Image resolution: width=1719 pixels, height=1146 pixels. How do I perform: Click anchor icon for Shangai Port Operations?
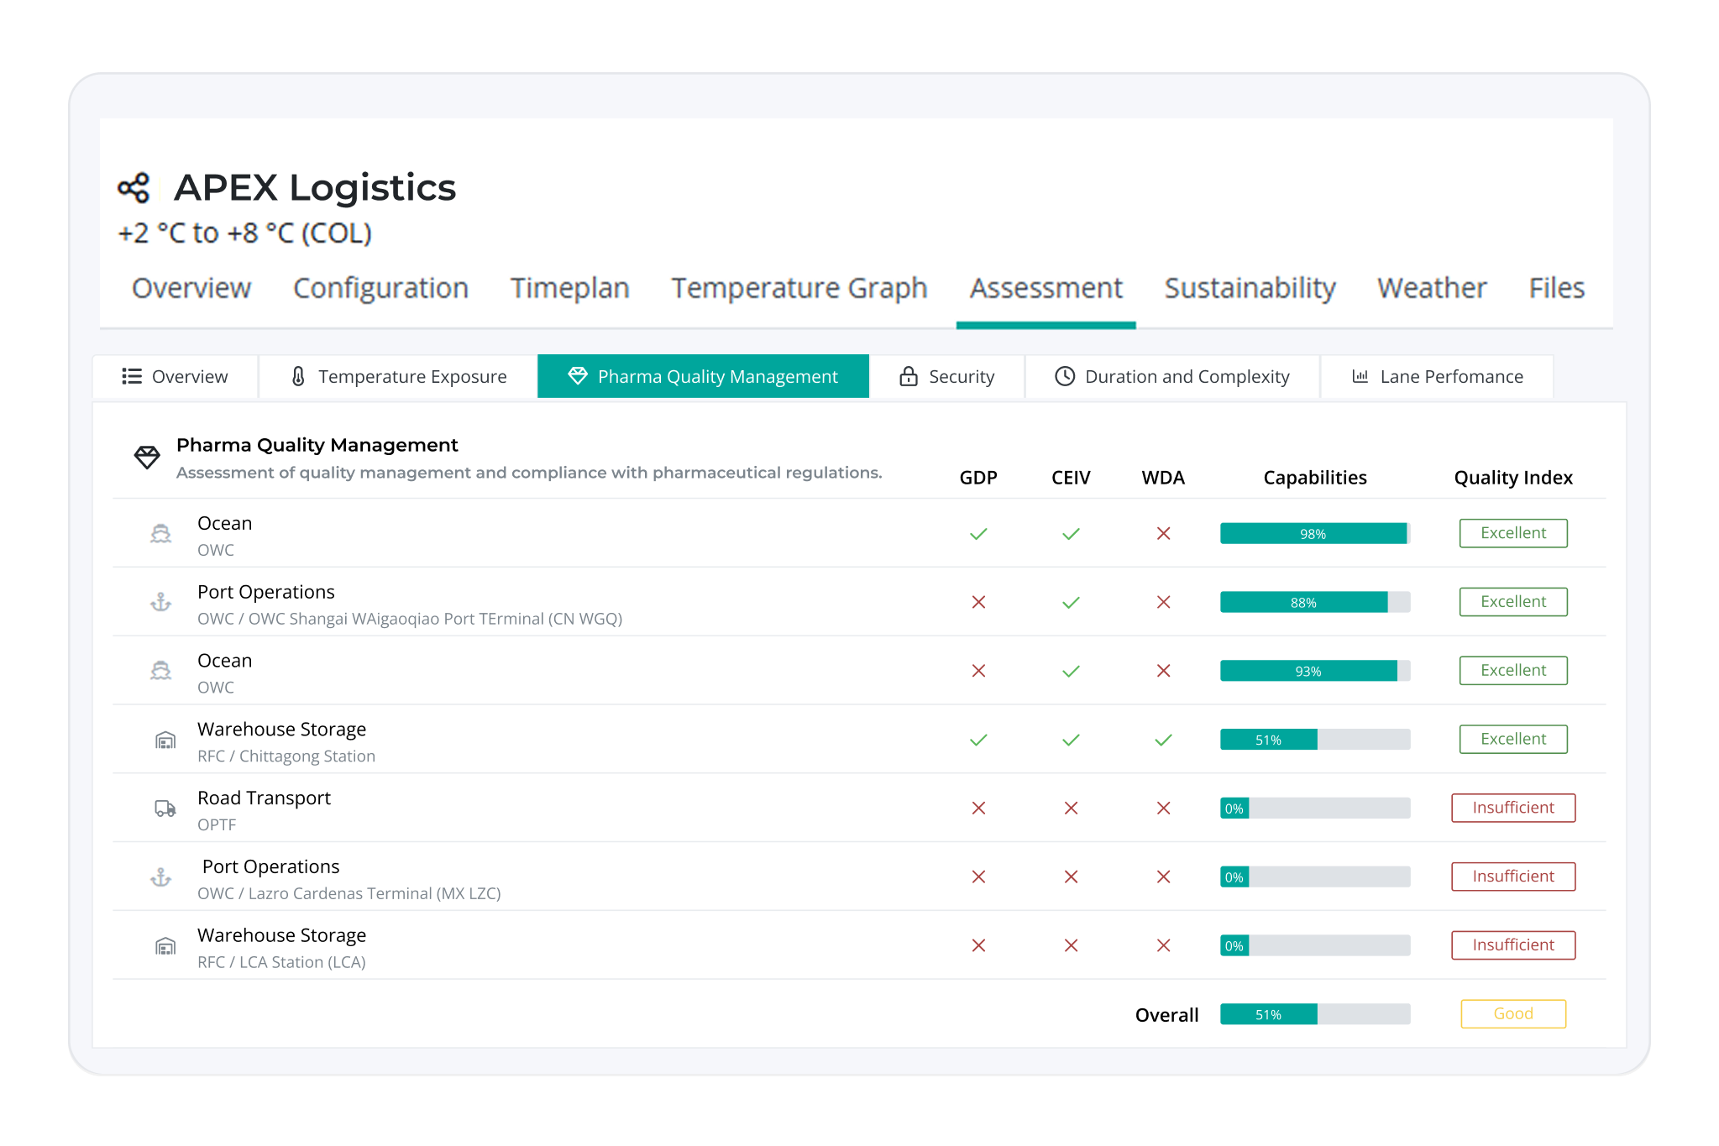[160, 602]
